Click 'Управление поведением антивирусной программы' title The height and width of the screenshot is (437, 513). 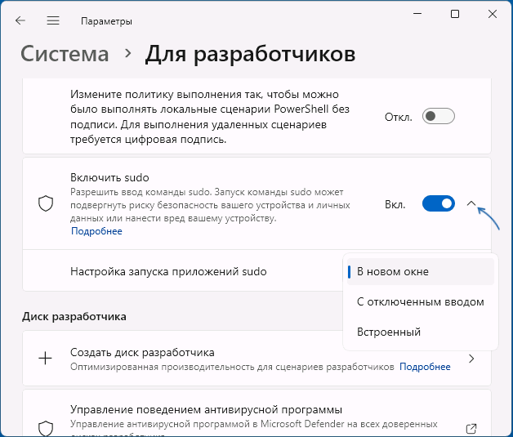206,409
